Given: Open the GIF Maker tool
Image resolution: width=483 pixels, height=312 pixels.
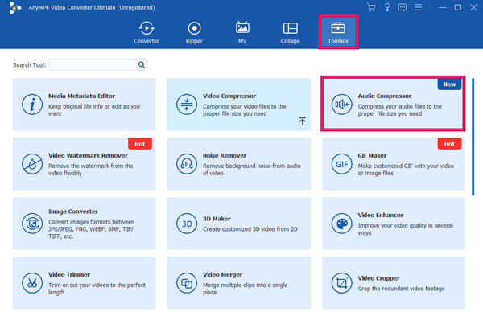Looking at the screenshot, I should (394, 164).
